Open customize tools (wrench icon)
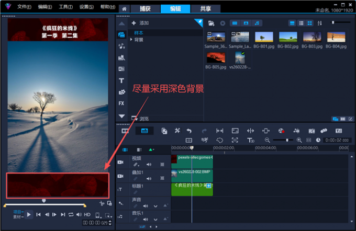 click(x=177, y=131)
